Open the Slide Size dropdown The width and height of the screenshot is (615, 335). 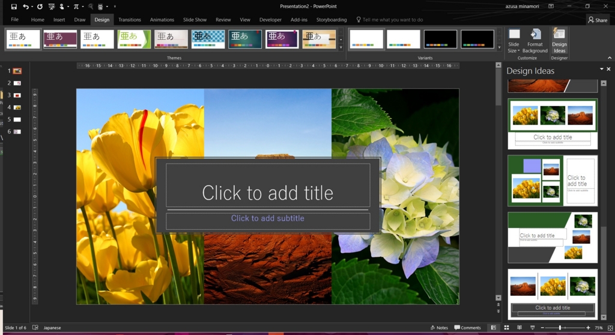tap(514, 41)
